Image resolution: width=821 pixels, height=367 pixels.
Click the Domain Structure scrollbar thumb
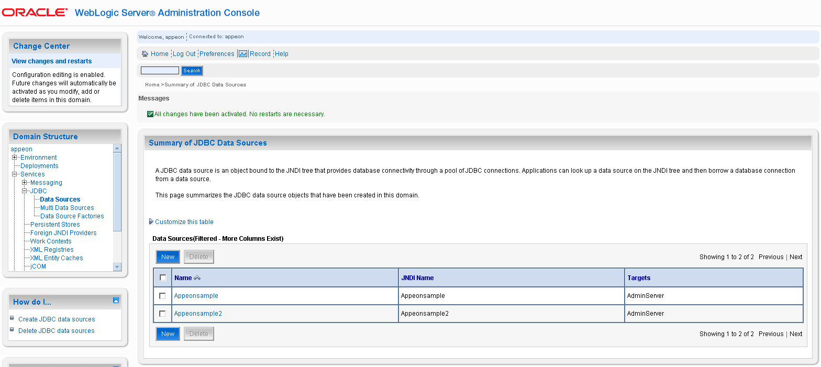point(117,192)
